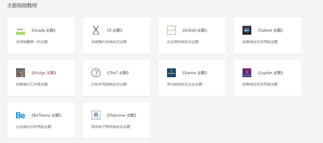Click the Avada theme logo icon
Viewport: 323px width, 143px height.
click(20, 30)
